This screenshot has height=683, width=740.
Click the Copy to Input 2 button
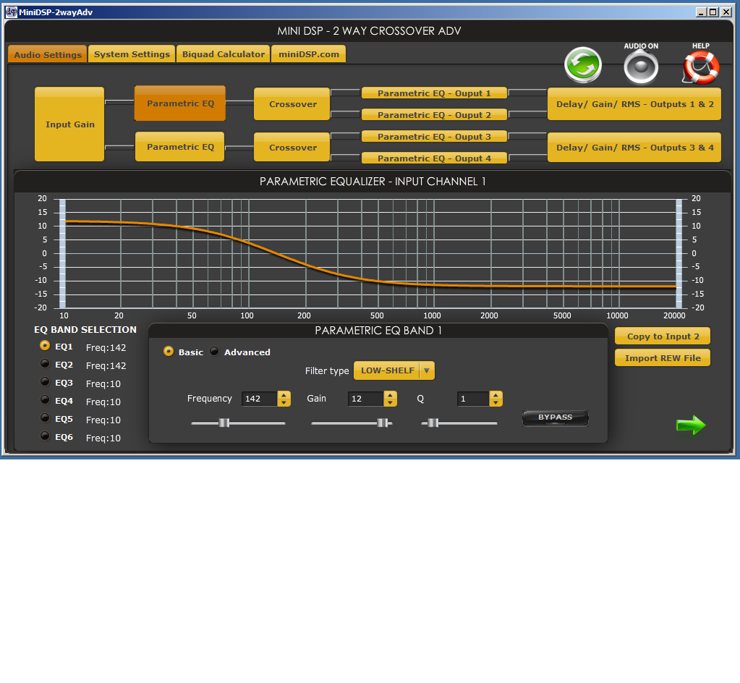(663, 336)
